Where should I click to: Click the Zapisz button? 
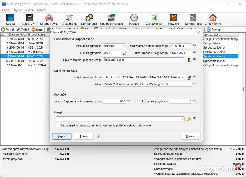coord(62,136)
